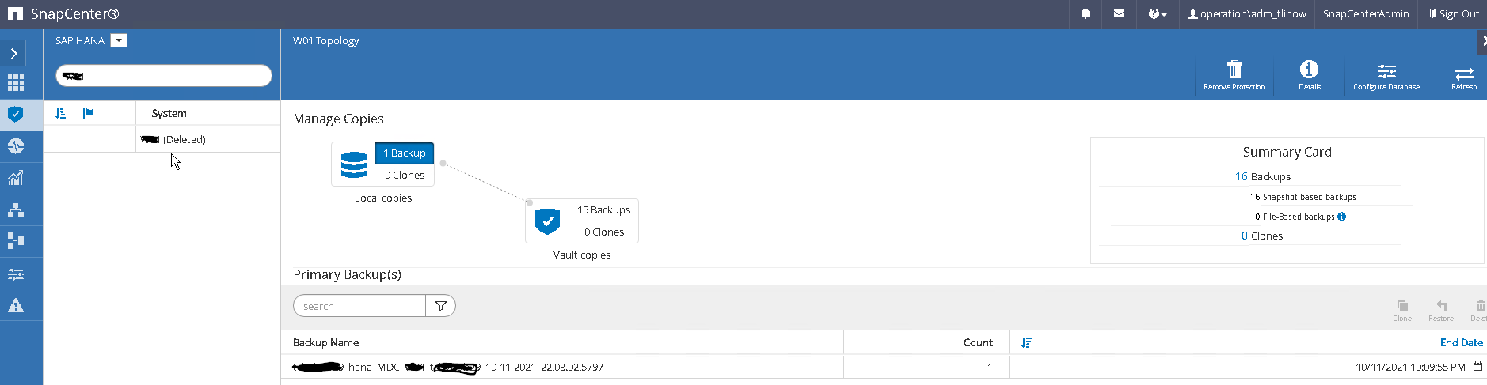Select 15 Backups under Vault copies
The image size is (1487, 385).
coord(603,209)
